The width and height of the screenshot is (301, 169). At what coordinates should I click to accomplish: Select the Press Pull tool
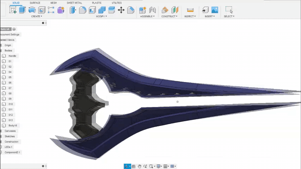(x=73, y=10)
